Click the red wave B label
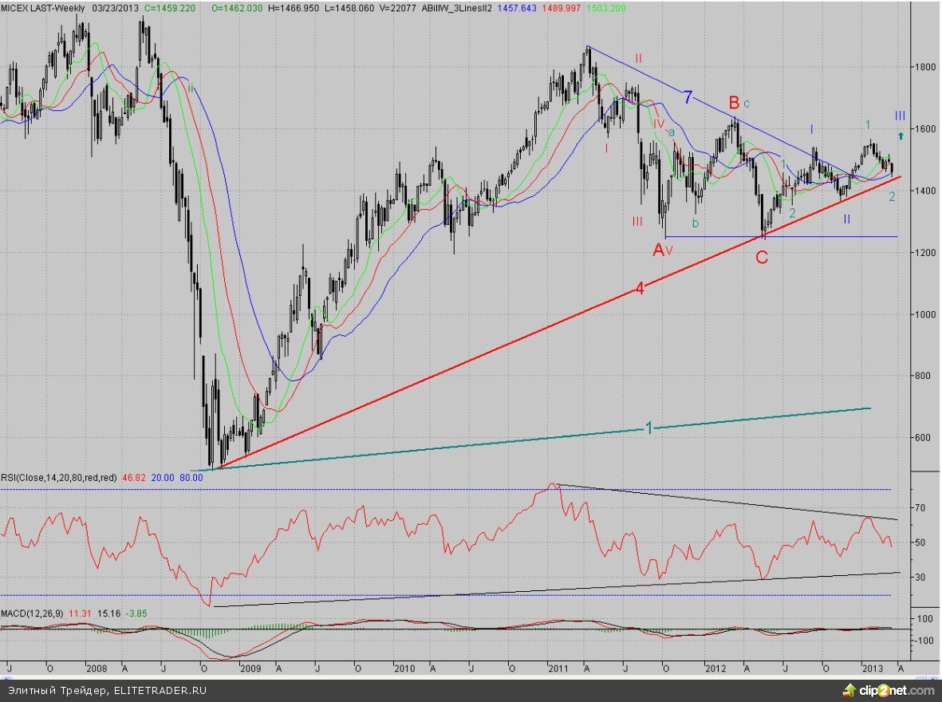Viewport: 942px width, 702px height. coord(733,102)
